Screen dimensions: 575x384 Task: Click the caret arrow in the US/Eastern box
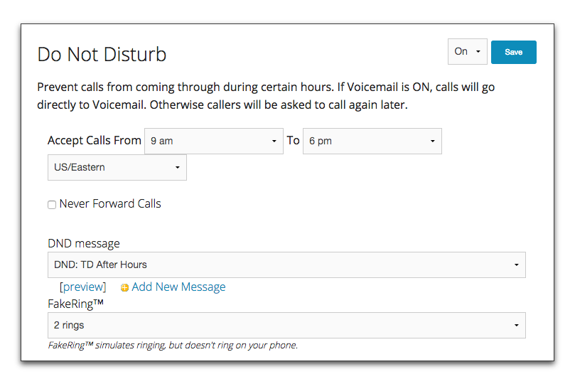point(178,168)
